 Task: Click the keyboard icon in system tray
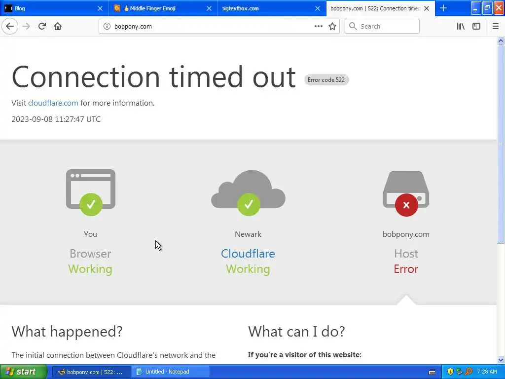click(432, 372)
